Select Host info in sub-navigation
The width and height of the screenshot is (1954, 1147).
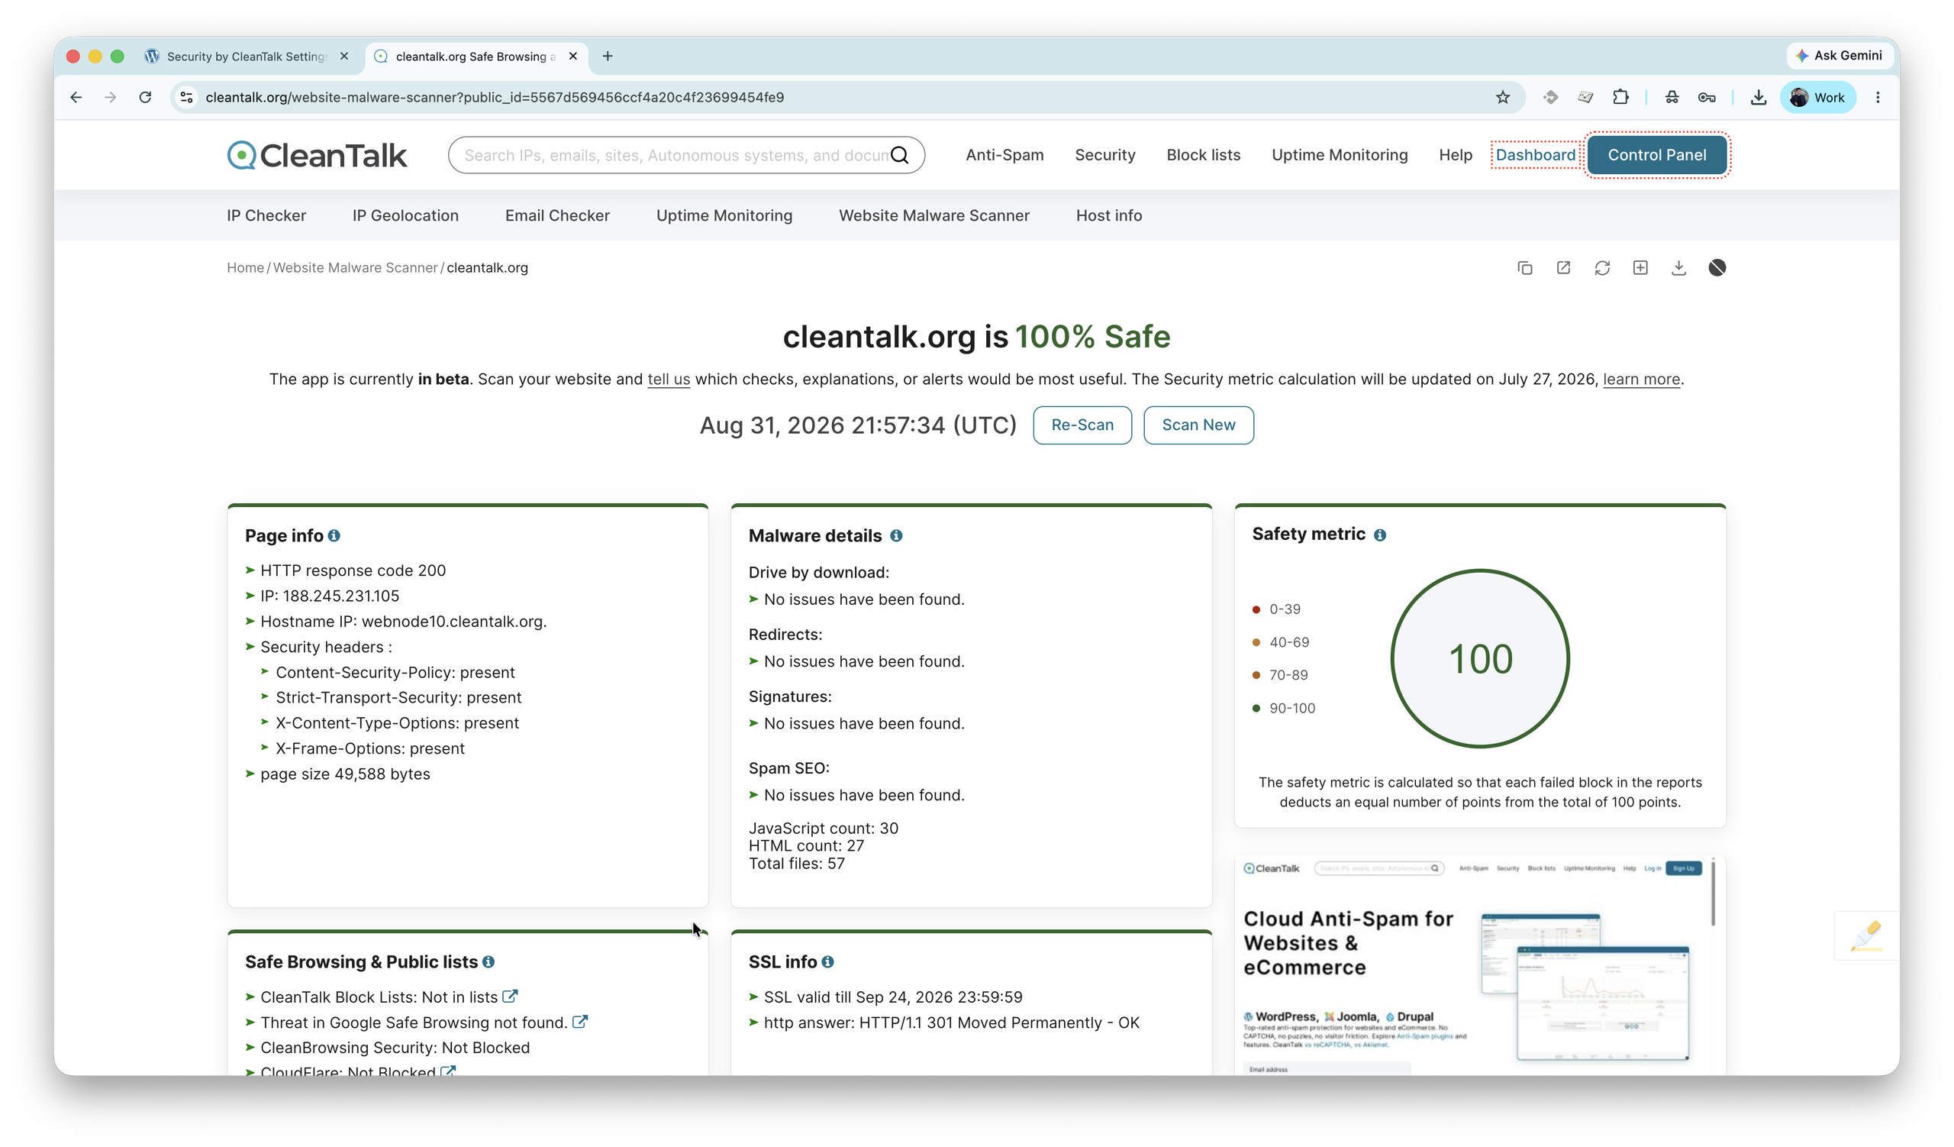(x=1109, y=215)
